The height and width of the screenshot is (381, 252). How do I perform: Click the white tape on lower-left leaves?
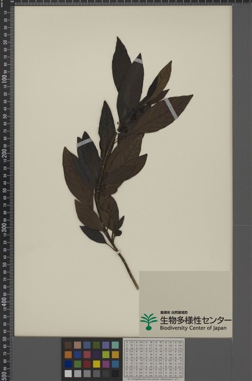click(x=84, y=142)
